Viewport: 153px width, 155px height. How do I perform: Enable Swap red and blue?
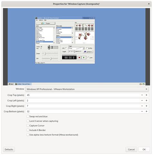pyautogui.click(x=28, y=116)
